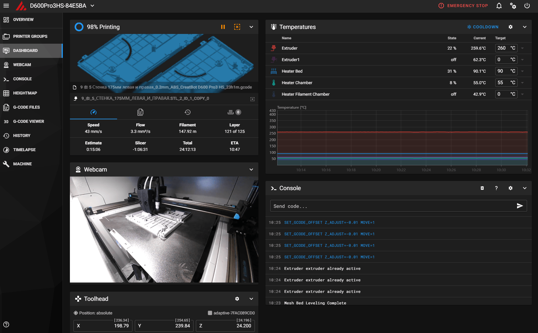Open the power menu icon
Viewport: 538px width, 333px height.
coord(527,6)
